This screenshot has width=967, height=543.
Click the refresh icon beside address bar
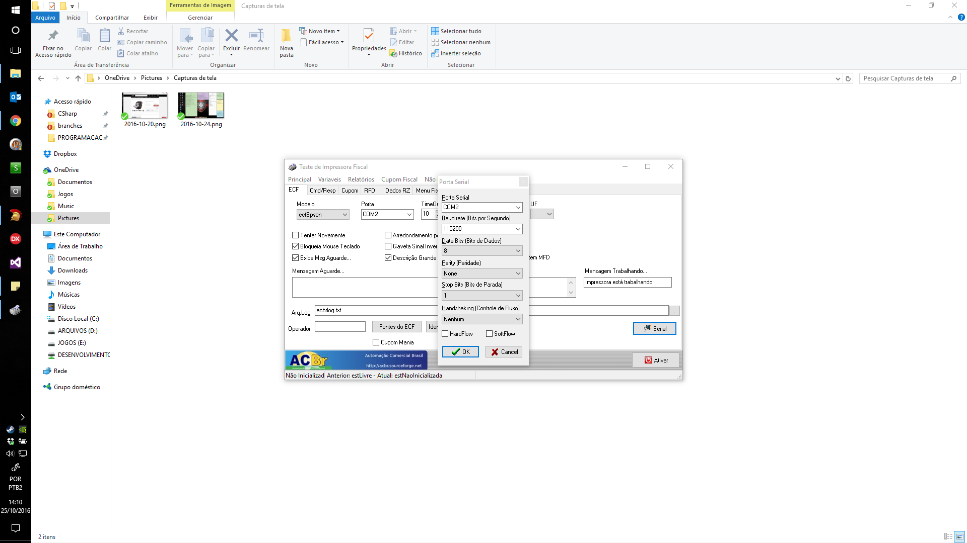[x=848, y=78]
